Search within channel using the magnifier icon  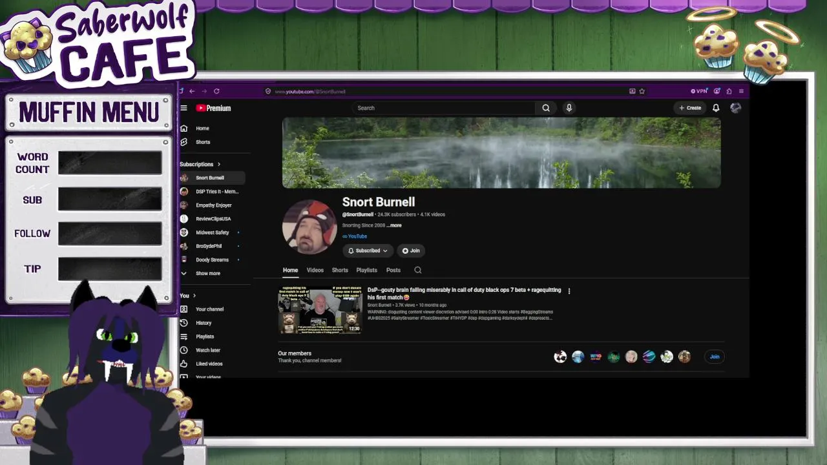point(418,270)
